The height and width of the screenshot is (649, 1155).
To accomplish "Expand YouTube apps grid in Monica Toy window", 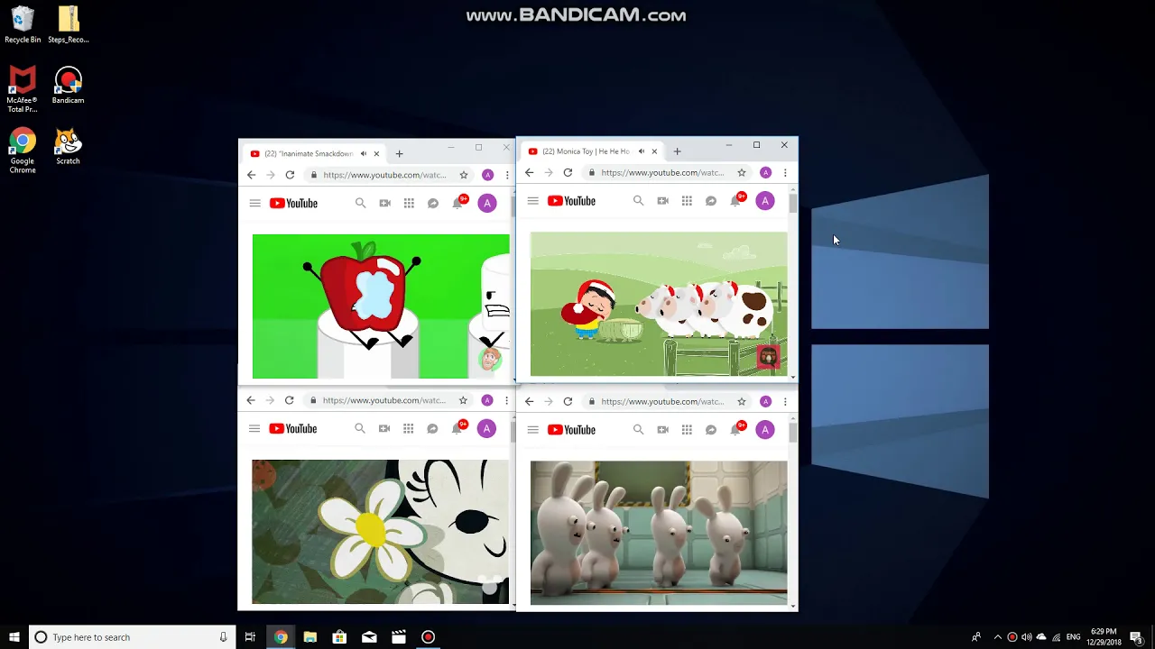I will point(687,201).
